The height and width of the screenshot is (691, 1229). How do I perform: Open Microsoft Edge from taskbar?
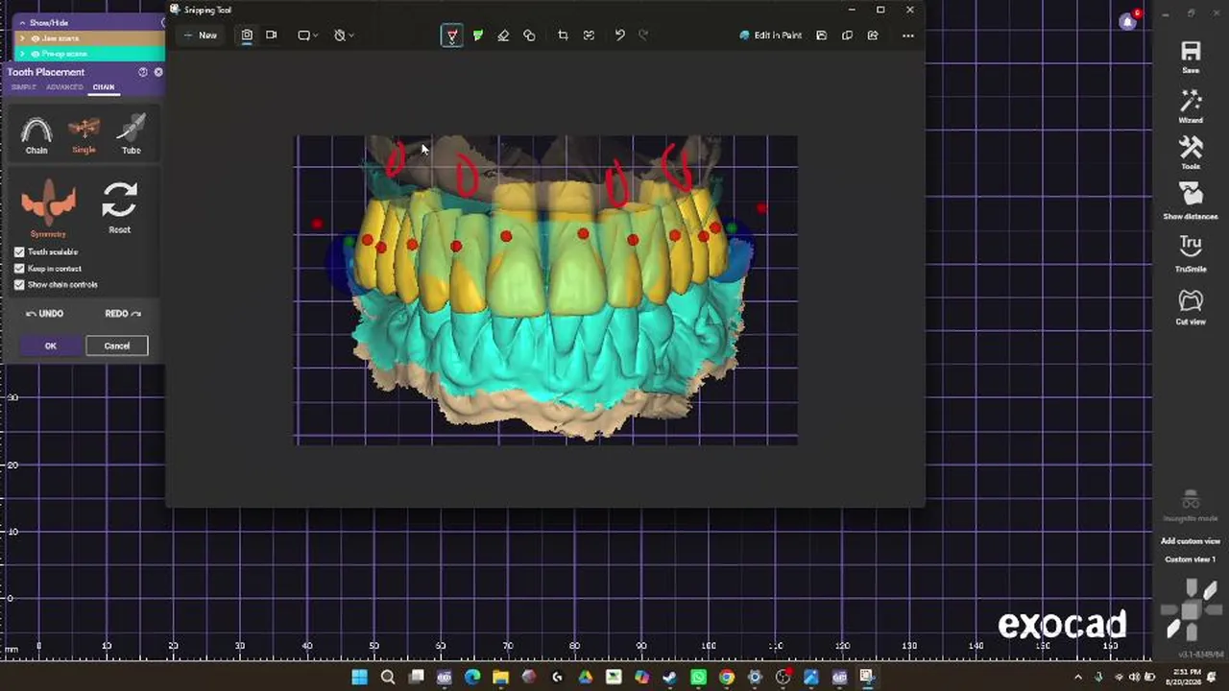coord(472,678)
